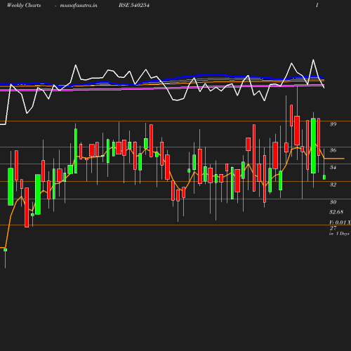Click the price axis label '39'
Viewport: 351px width, 351px height.
coord(333,124)
